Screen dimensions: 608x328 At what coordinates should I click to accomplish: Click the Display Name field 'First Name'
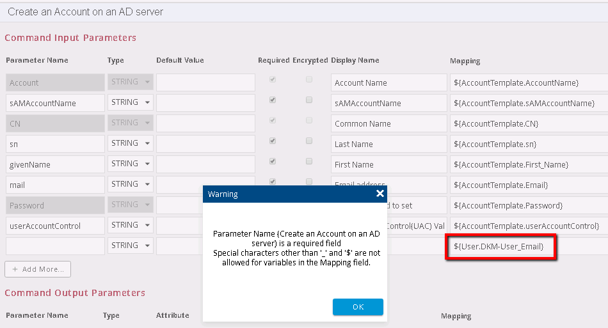click(388, 164)
